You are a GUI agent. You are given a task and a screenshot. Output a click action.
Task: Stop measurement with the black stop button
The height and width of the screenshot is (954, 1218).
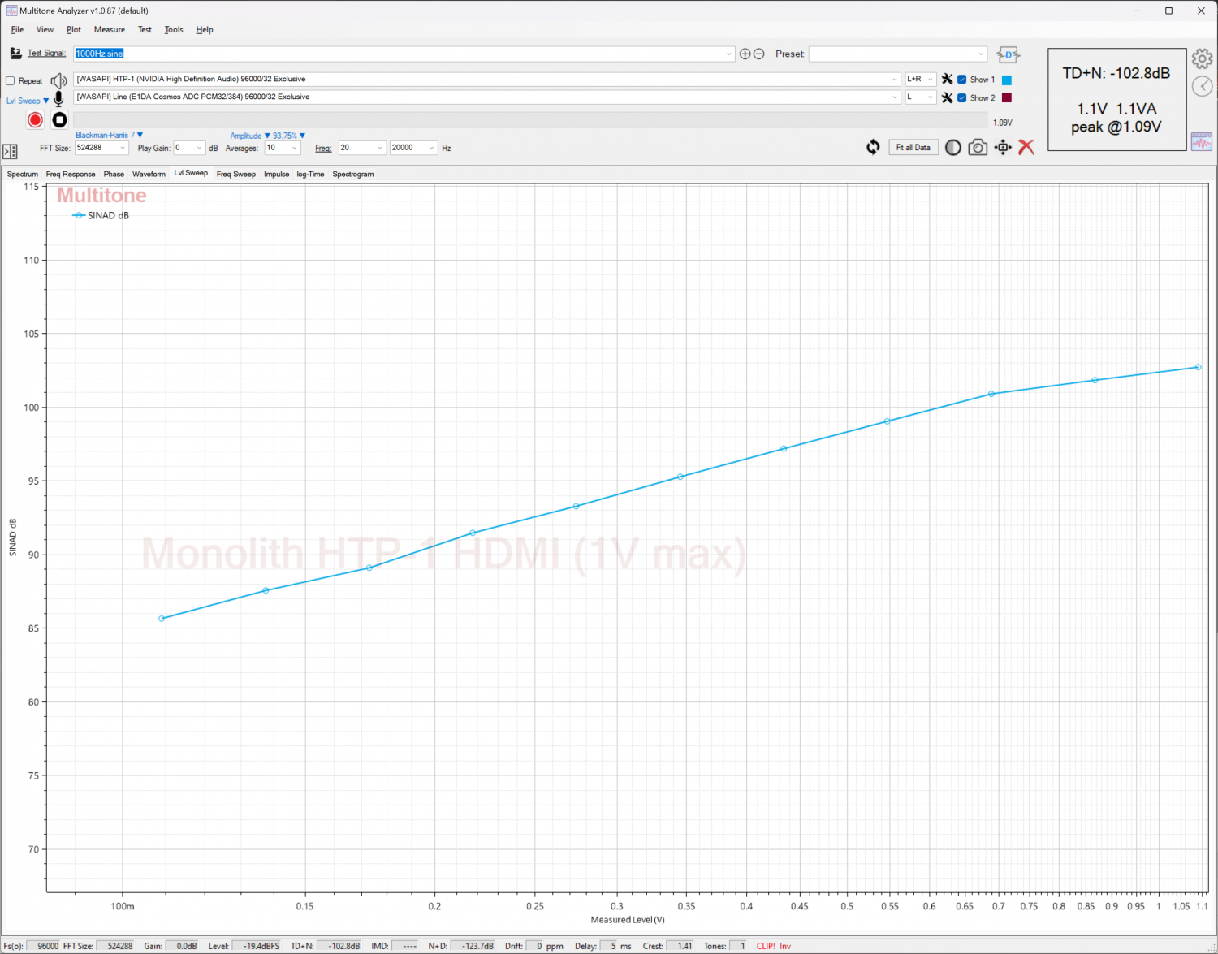(59, 120)
